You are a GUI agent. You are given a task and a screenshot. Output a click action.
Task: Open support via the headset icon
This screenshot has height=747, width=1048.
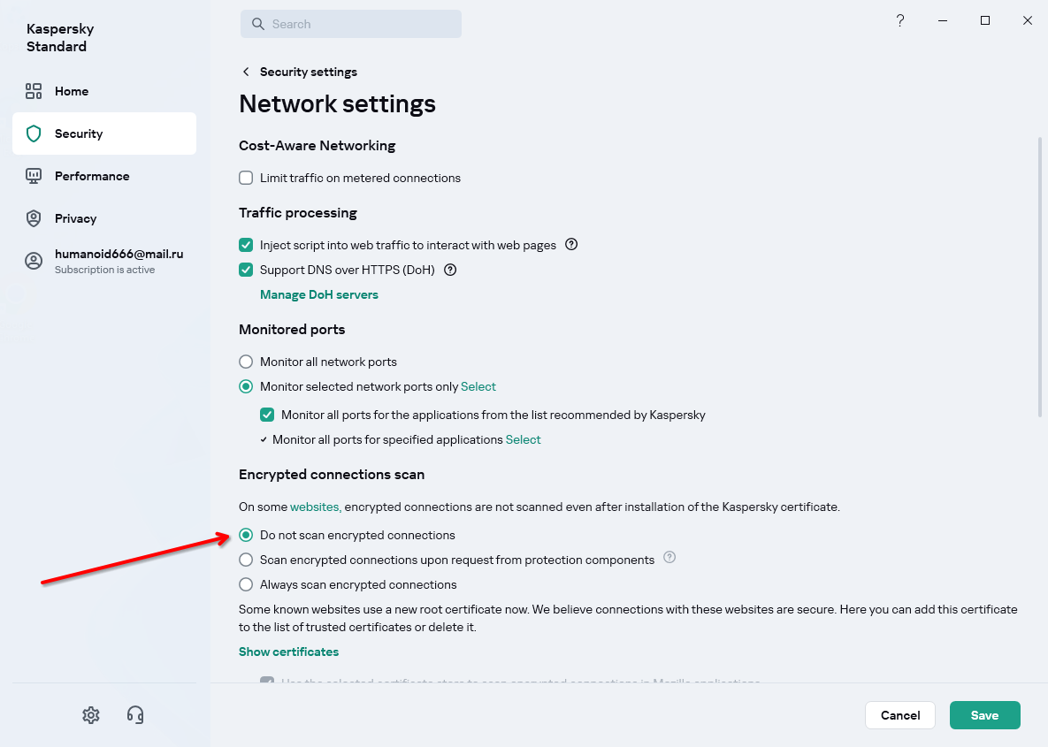click(135, 715)
